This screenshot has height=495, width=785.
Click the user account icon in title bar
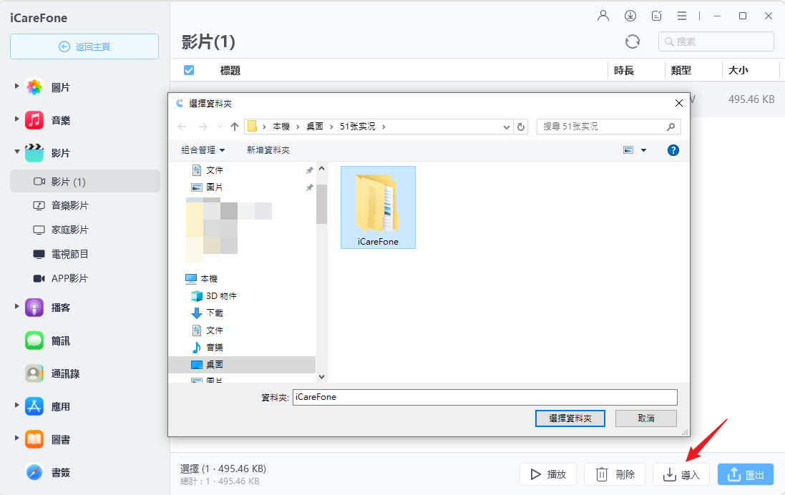coord(603,16)
